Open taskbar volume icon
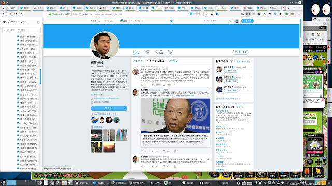 pyautogui.click(x=282, y=183)
